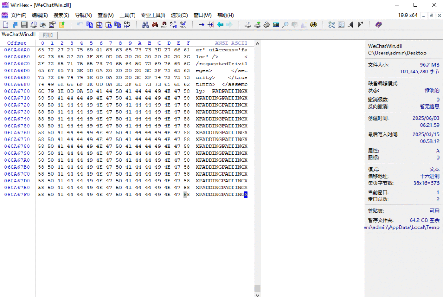Click scroll down arrow of hex view
Image resolution: width=443 pixels, height=297 pixels.
(x=257, y=295)
